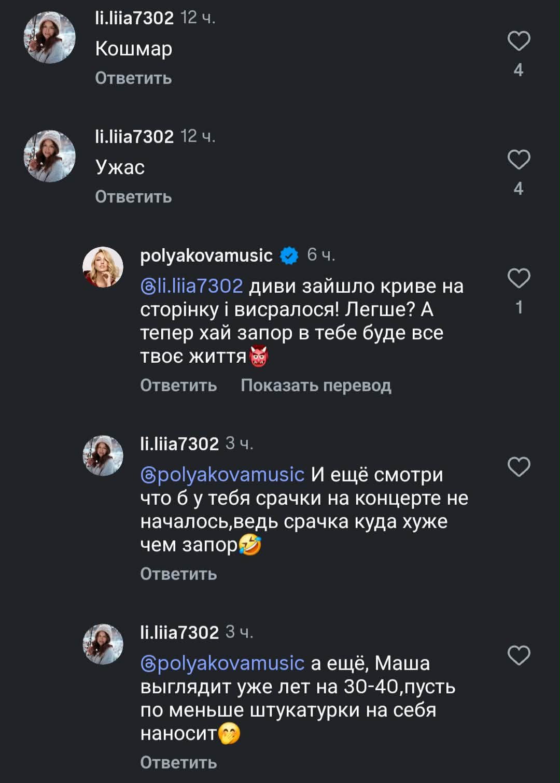Open li.liia7302 username above "Кошмар"
This screenshot has height=783, width=560.
[134, 18]
